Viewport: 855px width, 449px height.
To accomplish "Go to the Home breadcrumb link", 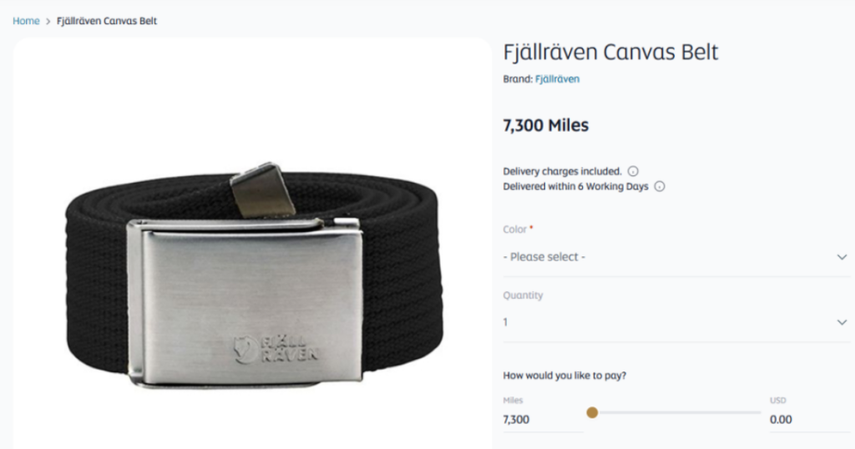I will (26, 21).
